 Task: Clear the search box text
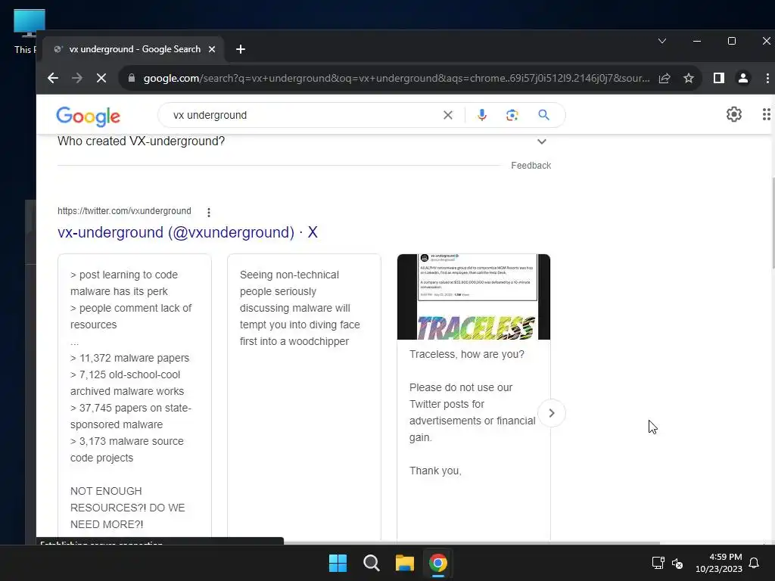coord(448,115)
